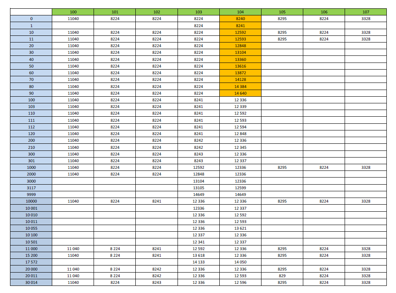Select row header 10 055
This screenshot has height=293, width=396.
click(31, 228)
